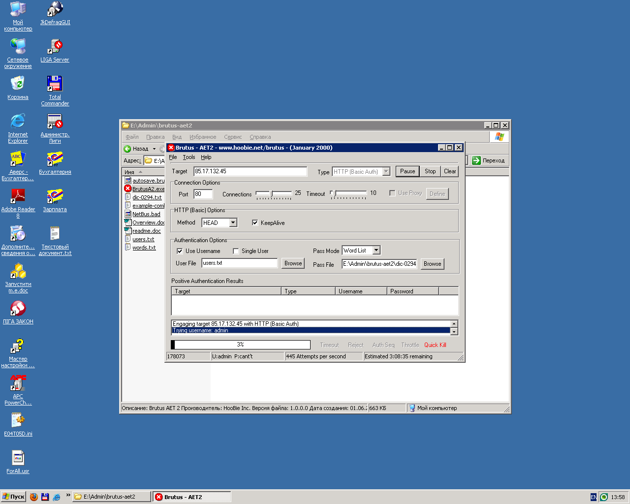Screen dimensions: 630x504
Task: Open Текстовый документ.txt on desktop
Action: tap(55, 240)
